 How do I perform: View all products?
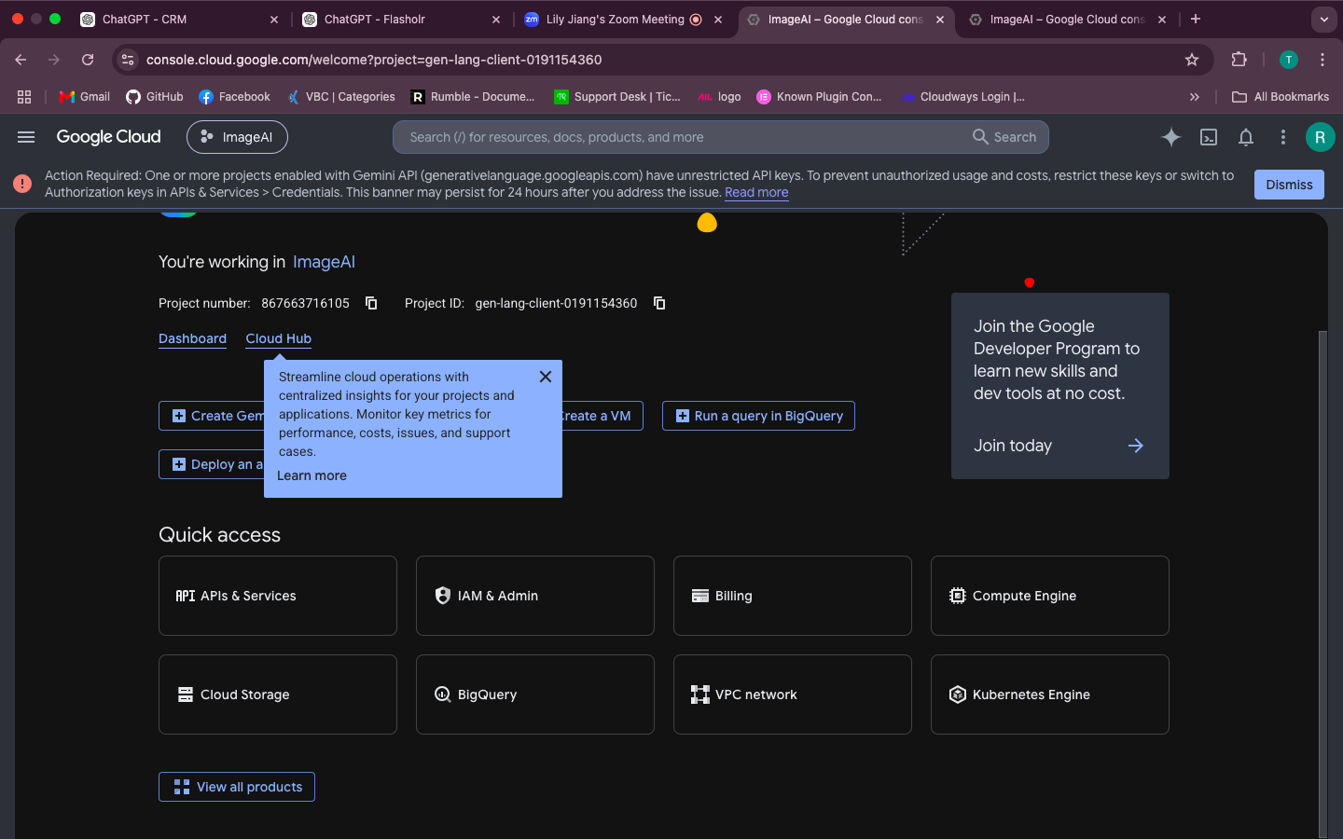(x=237, y=787)
